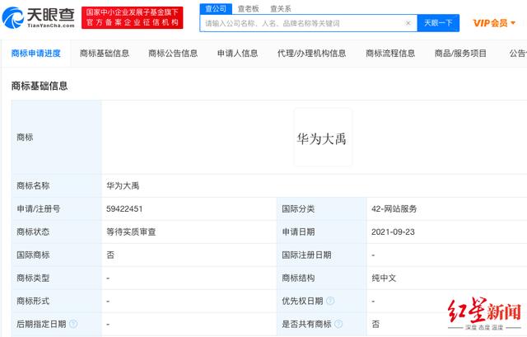Screen dimensions: 527x337
Task: Click the 商标基础信息 section heading
Action: (40, 86)
